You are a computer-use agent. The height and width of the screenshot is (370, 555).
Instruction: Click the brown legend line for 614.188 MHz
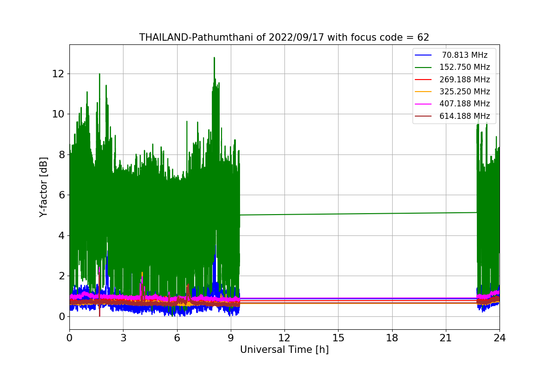[424, 116]
